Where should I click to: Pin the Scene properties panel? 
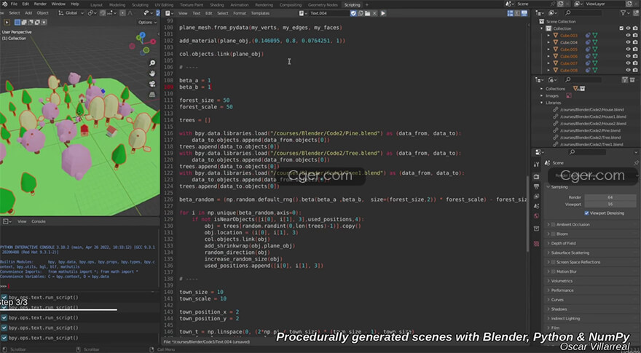coord(636,162)
